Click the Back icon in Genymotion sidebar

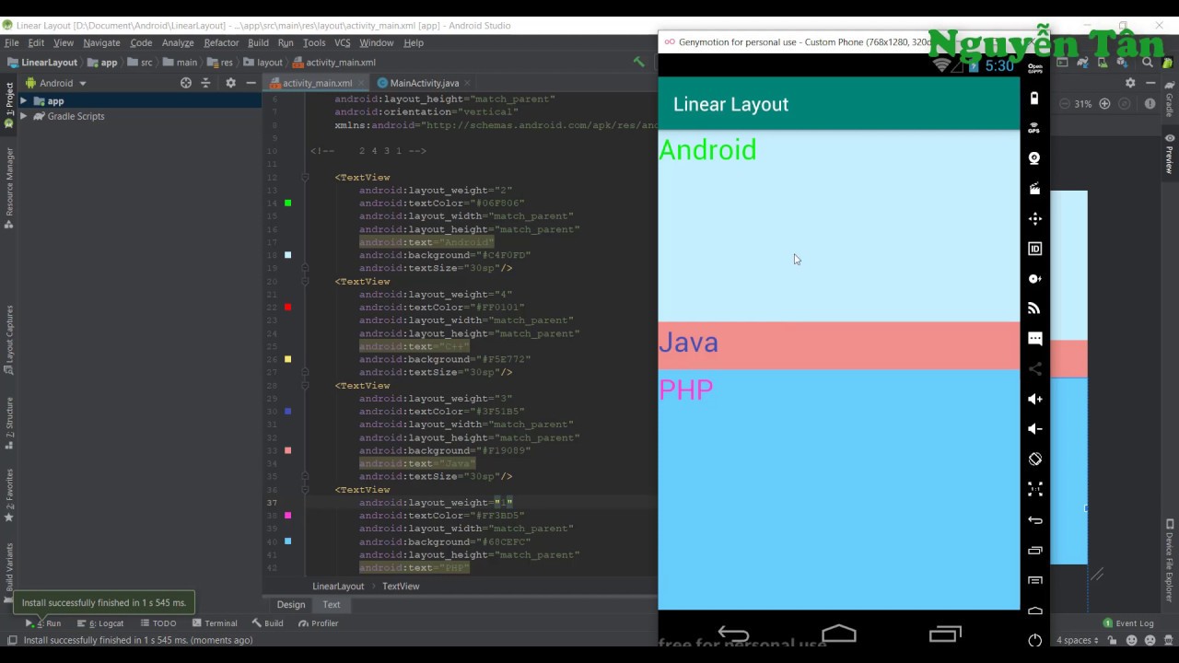[1034, 519]
